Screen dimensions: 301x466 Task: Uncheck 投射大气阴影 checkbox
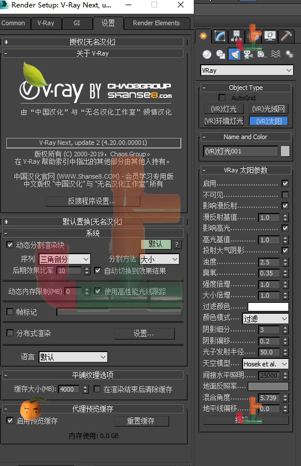pyautogui.click(x=285, y=250)
